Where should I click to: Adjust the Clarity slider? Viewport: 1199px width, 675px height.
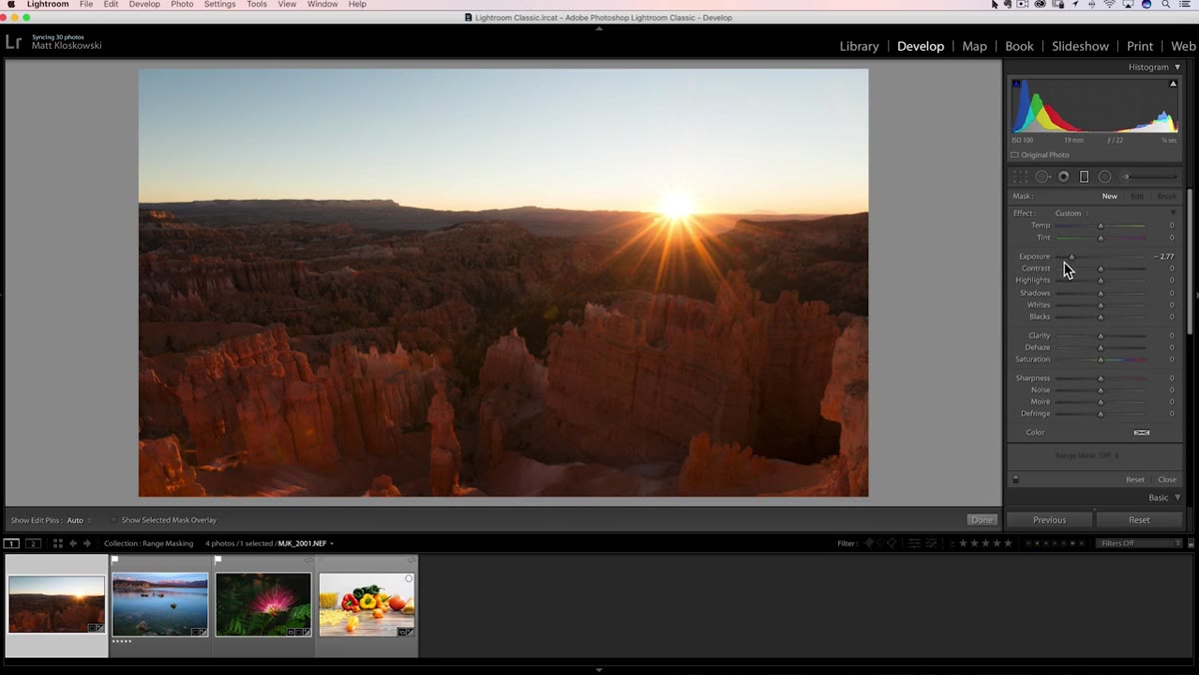coord(1101,336)
